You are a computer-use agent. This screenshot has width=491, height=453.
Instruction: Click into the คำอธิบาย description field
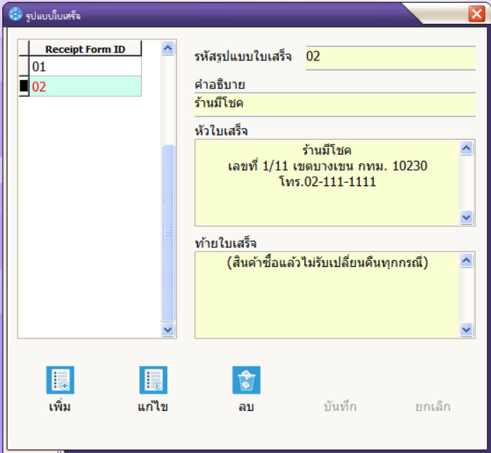[x=334, y=104]
